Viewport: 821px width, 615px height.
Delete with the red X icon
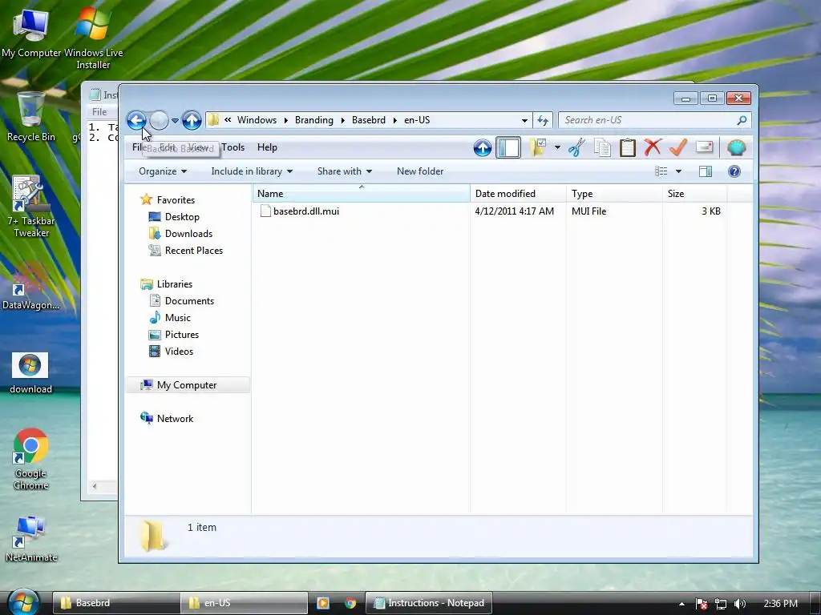653,147
